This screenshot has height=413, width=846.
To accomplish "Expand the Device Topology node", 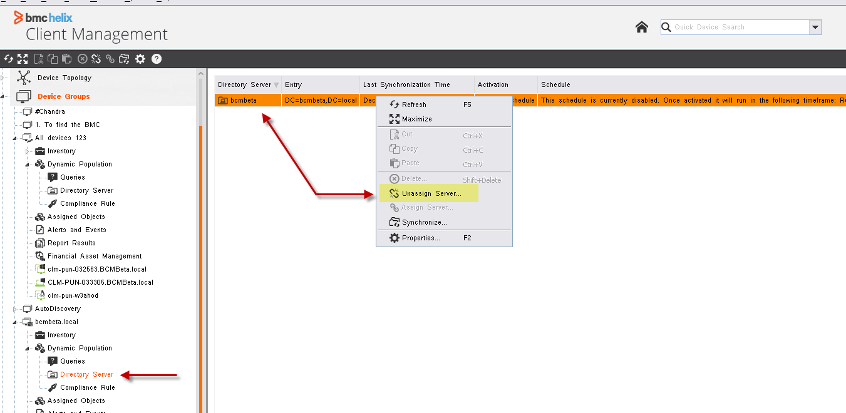I will (2, 78).
